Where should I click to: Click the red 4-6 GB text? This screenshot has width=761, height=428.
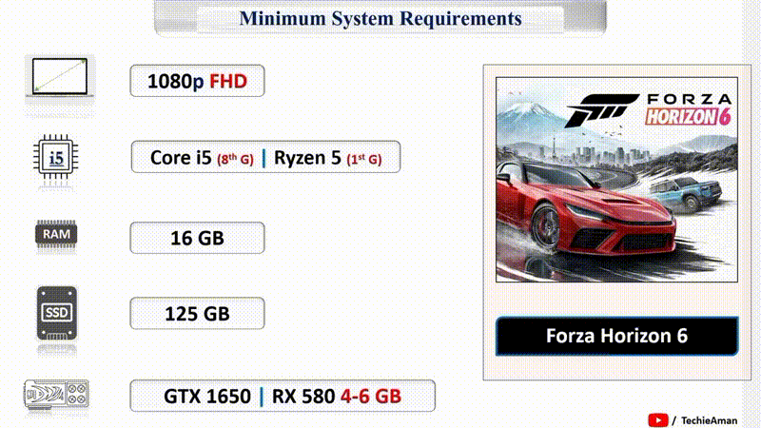coord(371,397)
